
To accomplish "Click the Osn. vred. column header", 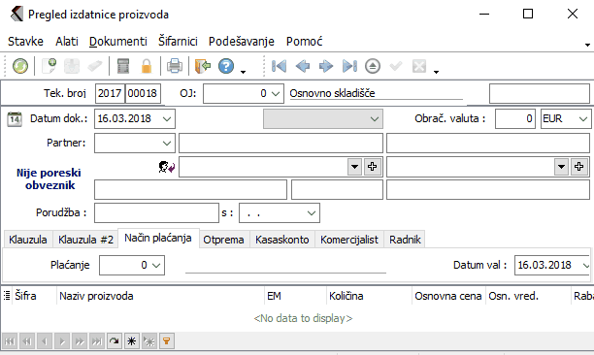I will pyautogui.click(x=528, y=296).
